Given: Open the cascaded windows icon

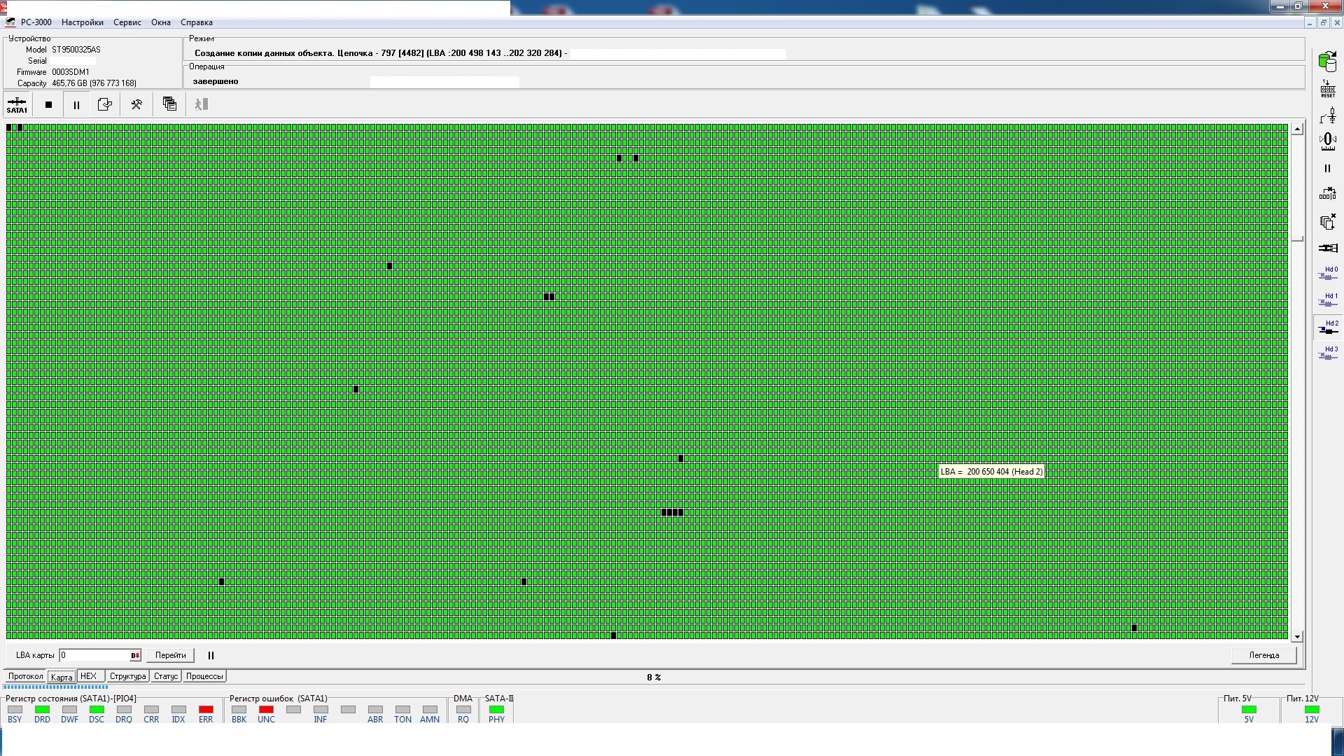Looking at the screenshot, I should 169,104.
